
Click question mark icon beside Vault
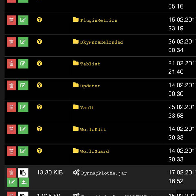coord(39,107)
